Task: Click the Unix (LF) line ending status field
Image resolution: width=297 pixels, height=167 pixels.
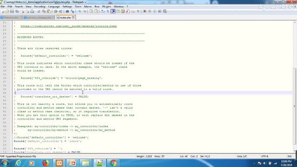Action: click(242, 156)
